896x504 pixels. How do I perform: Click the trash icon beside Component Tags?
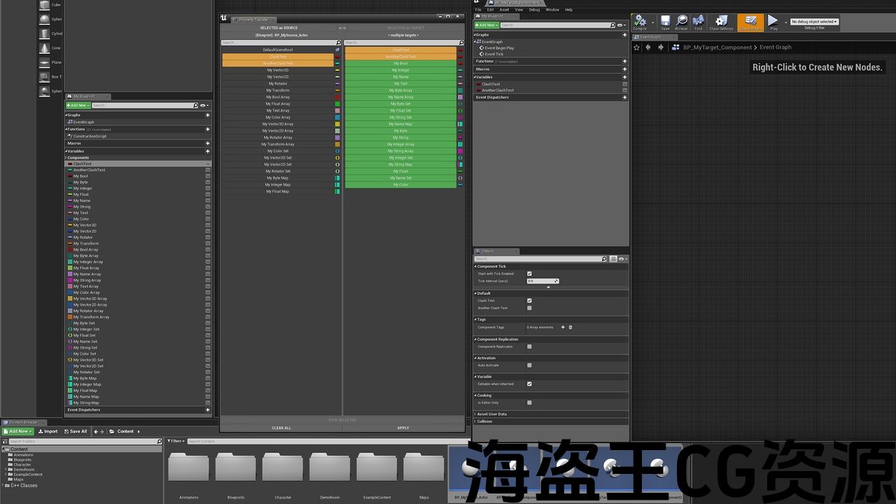click(570, 328)
